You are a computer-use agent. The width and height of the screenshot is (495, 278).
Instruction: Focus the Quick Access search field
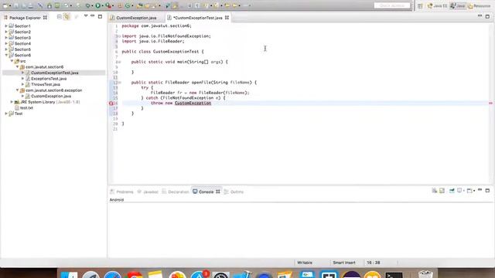[392, 5]
